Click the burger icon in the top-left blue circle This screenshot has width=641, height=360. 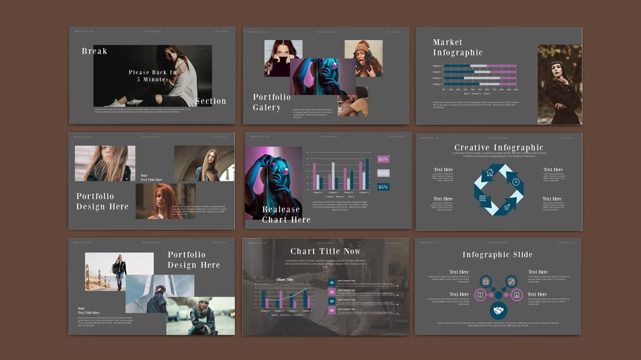click(x=485, y=281)
